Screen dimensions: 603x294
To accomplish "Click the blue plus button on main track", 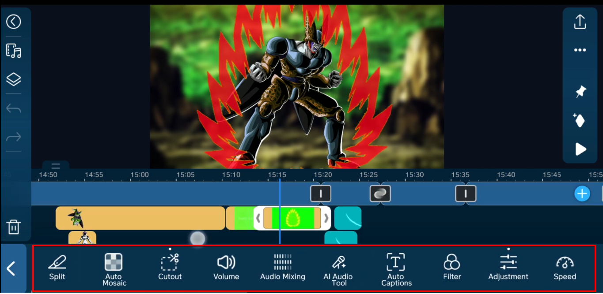I will (x=582, y=194).
